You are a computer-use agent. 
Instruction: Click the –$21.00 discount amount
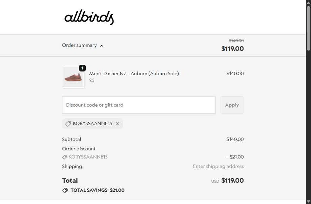235,157
